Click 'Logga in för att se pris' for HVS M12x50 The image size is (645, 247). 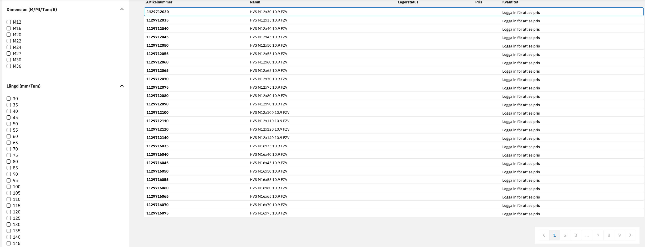click(x=521, y=46)
